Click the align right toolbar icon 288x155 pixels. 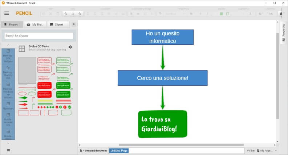102,14
